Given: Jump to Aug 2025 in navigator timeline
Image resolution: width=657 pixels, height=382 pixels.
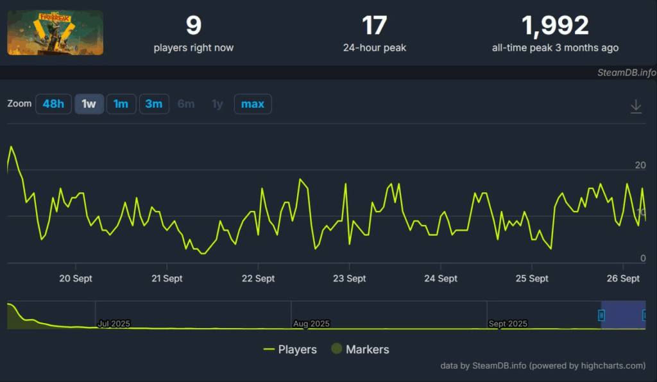Looking at the screenshot, I should coord(311,324).
